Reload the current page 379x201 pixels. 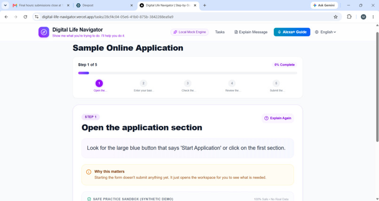point(25,16)
